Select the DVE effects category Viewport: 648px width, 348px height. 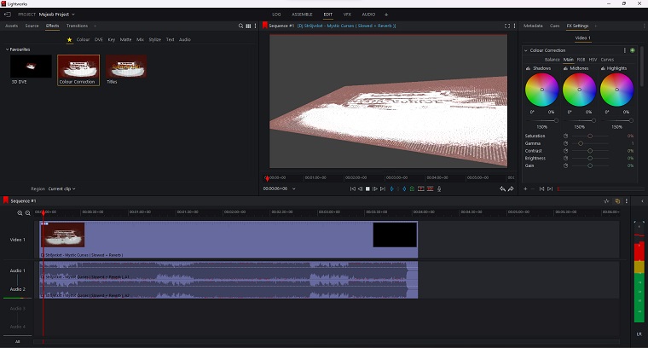98,40
